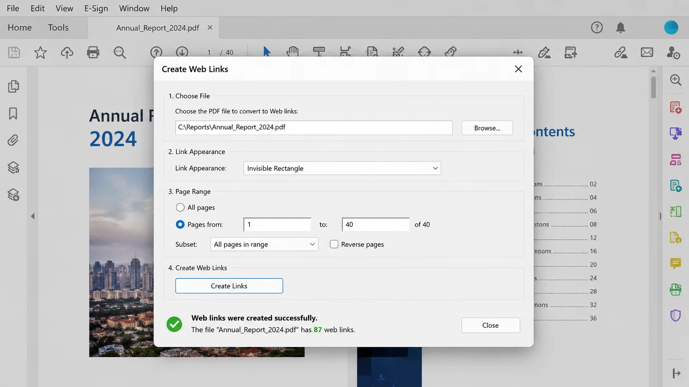The height and width of the screenshot is (387, 689).
Task: Click the Create Links button
Action: click(229, 286)
